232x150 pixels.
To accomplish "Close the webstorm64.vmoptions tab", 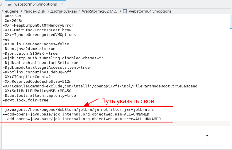I will point(62,4).
